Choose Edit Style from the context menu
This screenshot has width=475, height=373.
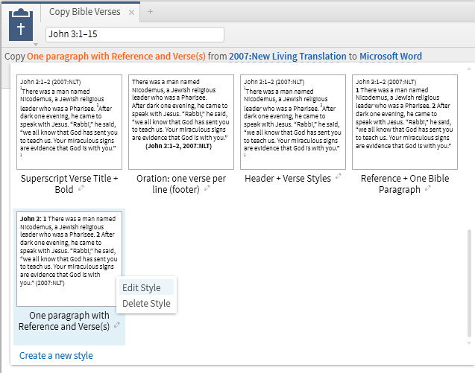point(146,287)
